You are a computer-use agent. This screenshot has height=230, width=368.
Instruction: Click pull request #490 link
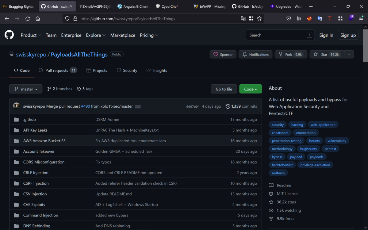point(86,106)
